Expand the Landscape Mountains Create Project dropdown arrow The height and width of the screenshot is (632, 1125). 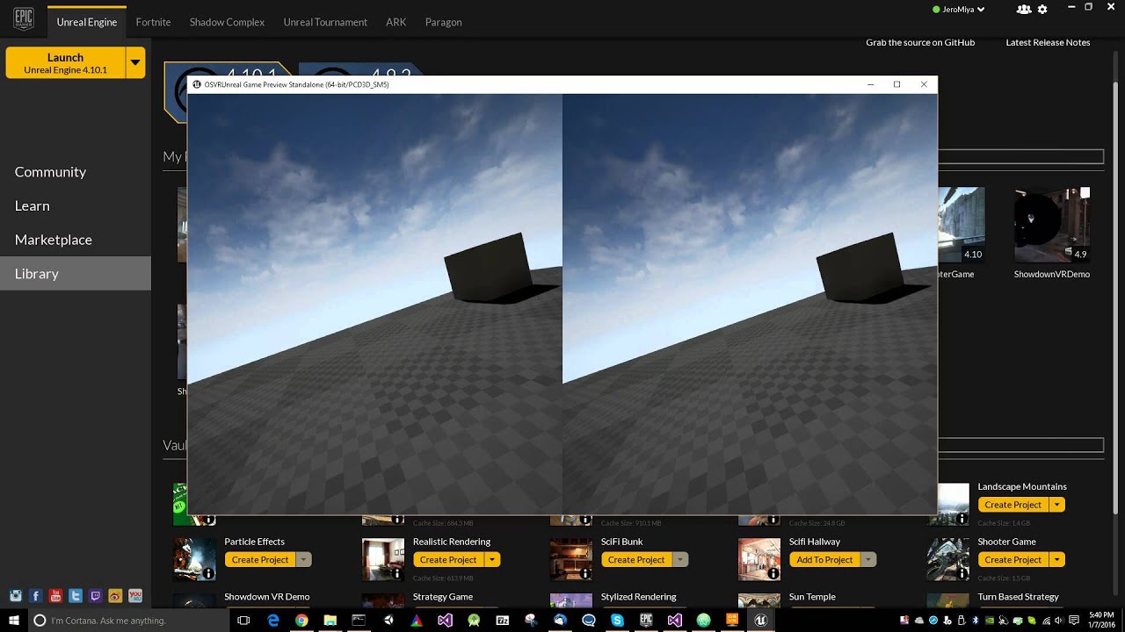pyautogui.click(x=1057, y=505)
